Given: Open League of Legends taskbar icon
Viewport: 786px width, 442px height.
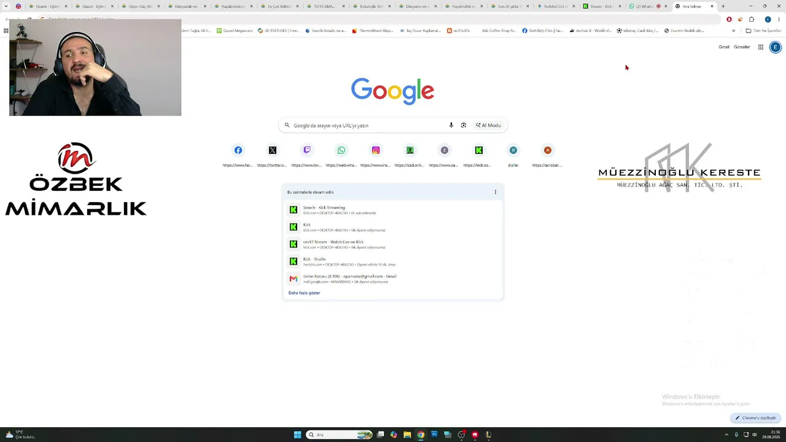Looking at the screenshot, I should pos(488,435).
